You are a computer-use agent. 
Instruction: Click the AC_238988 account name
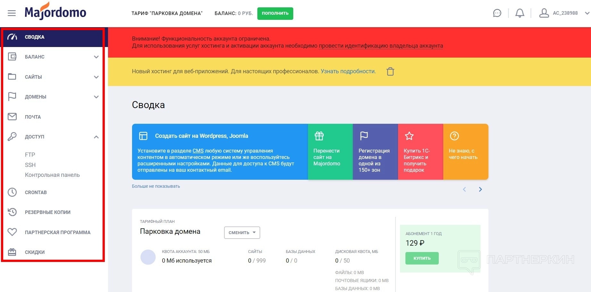(565, 13)
